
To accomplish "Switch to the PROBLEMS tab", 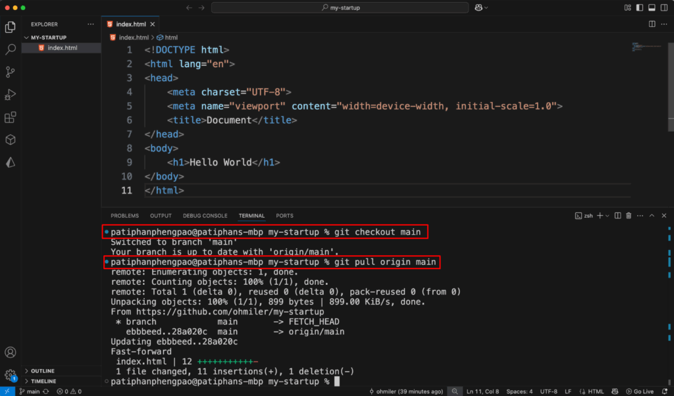I will (124, 216).
